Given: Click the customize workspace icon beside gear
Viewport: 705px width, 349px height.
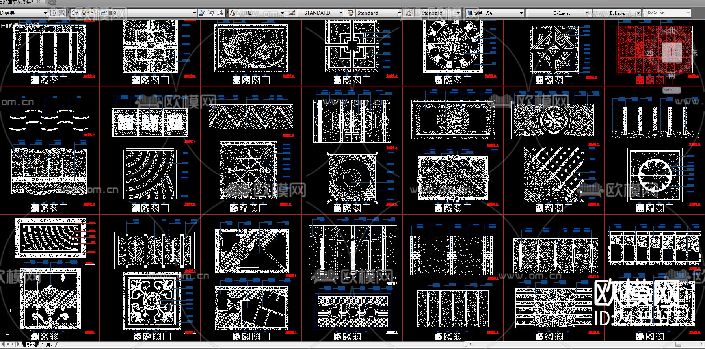Looking at the screenshot, I should (62, 13).
